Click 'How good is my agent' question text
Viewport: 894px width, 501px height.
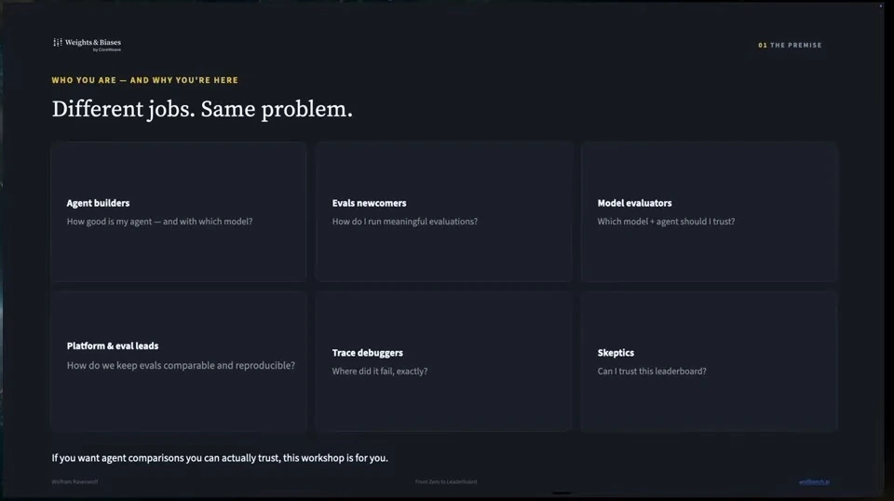159,221
